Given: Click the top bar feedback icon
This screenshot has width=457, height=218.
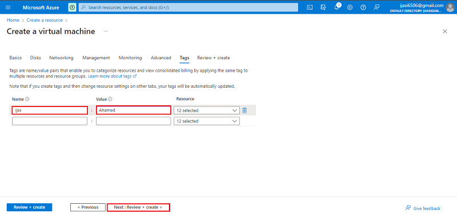Looking at the screenshot, I should [x=376, y=7].
